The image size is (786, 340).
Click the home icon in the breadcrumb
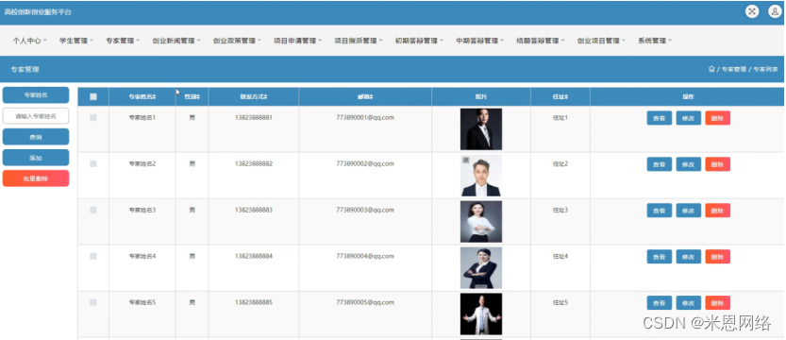(x=711, y=69)
